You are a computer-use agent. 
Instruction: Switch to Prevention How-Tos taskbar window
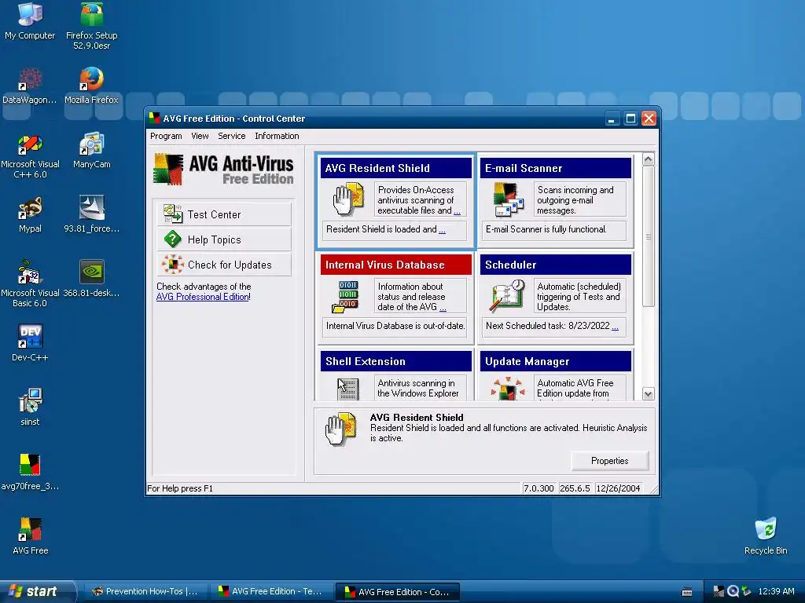(145, 591)
